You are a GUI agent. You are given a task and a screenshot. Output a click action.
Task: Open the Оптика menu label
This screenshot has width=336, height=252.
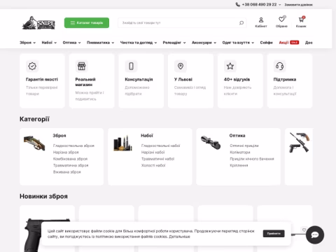click(x=69, y=43)
